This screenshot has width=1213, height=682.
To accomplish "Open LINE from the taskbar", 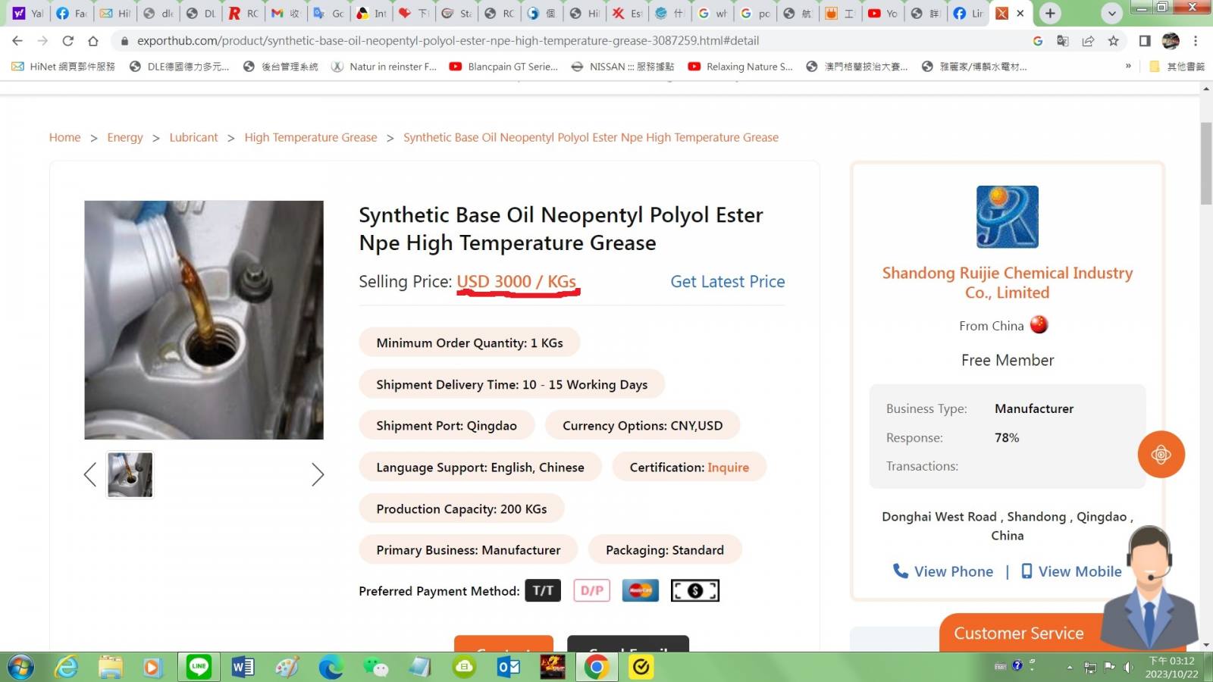I will coord(199,667).
